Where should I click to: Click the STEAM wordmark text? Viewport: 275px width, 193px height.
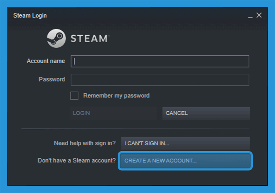[x=89, y=38]
